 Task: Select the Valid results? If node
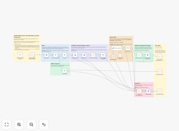(128, 48)
